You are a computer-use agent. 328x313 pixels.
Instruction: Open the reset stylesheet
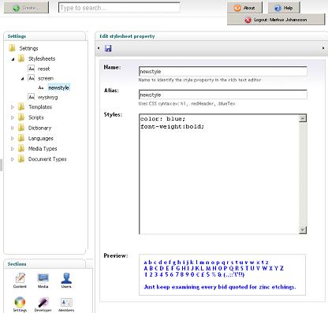(x=43, y=69)
